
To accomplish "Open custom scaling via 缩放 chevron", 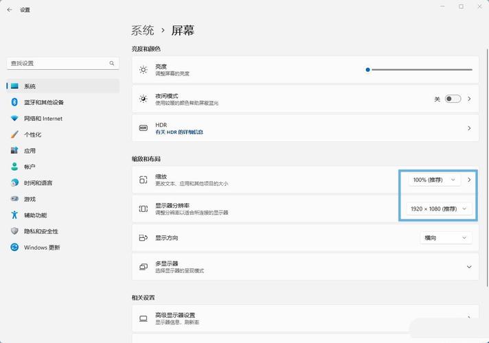I will coord(469,180).
